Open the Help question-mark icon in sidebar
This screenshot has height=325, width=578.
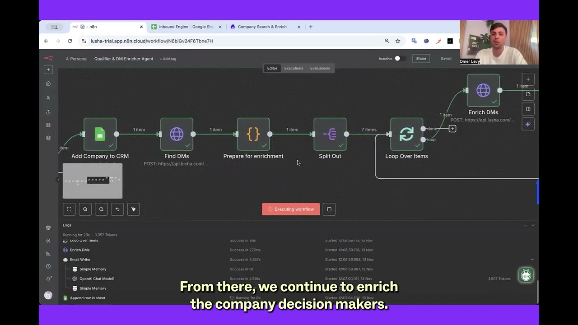(x=48, y=266)
